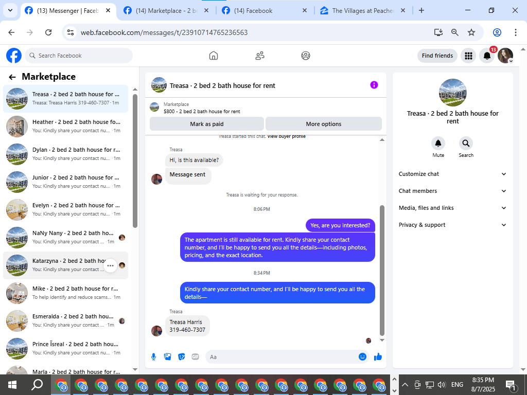
Task: Open the Groups icon in top navigation
Action: click(x=306, y=56)
